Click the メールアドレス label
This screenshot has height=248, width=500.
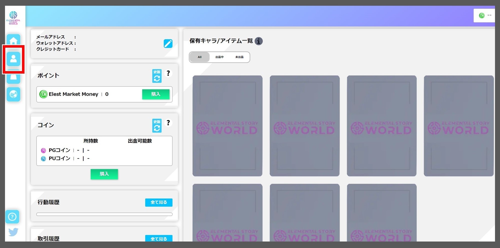pyautogui.click(x=50, y=37)
